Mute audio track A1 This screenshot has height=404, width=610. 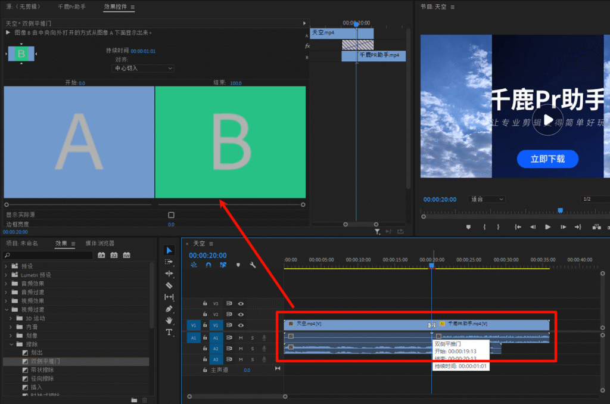pos(241,337)
